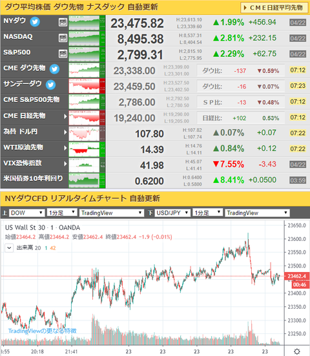Click the 日経比 +102 value

[x=240, y=118]
